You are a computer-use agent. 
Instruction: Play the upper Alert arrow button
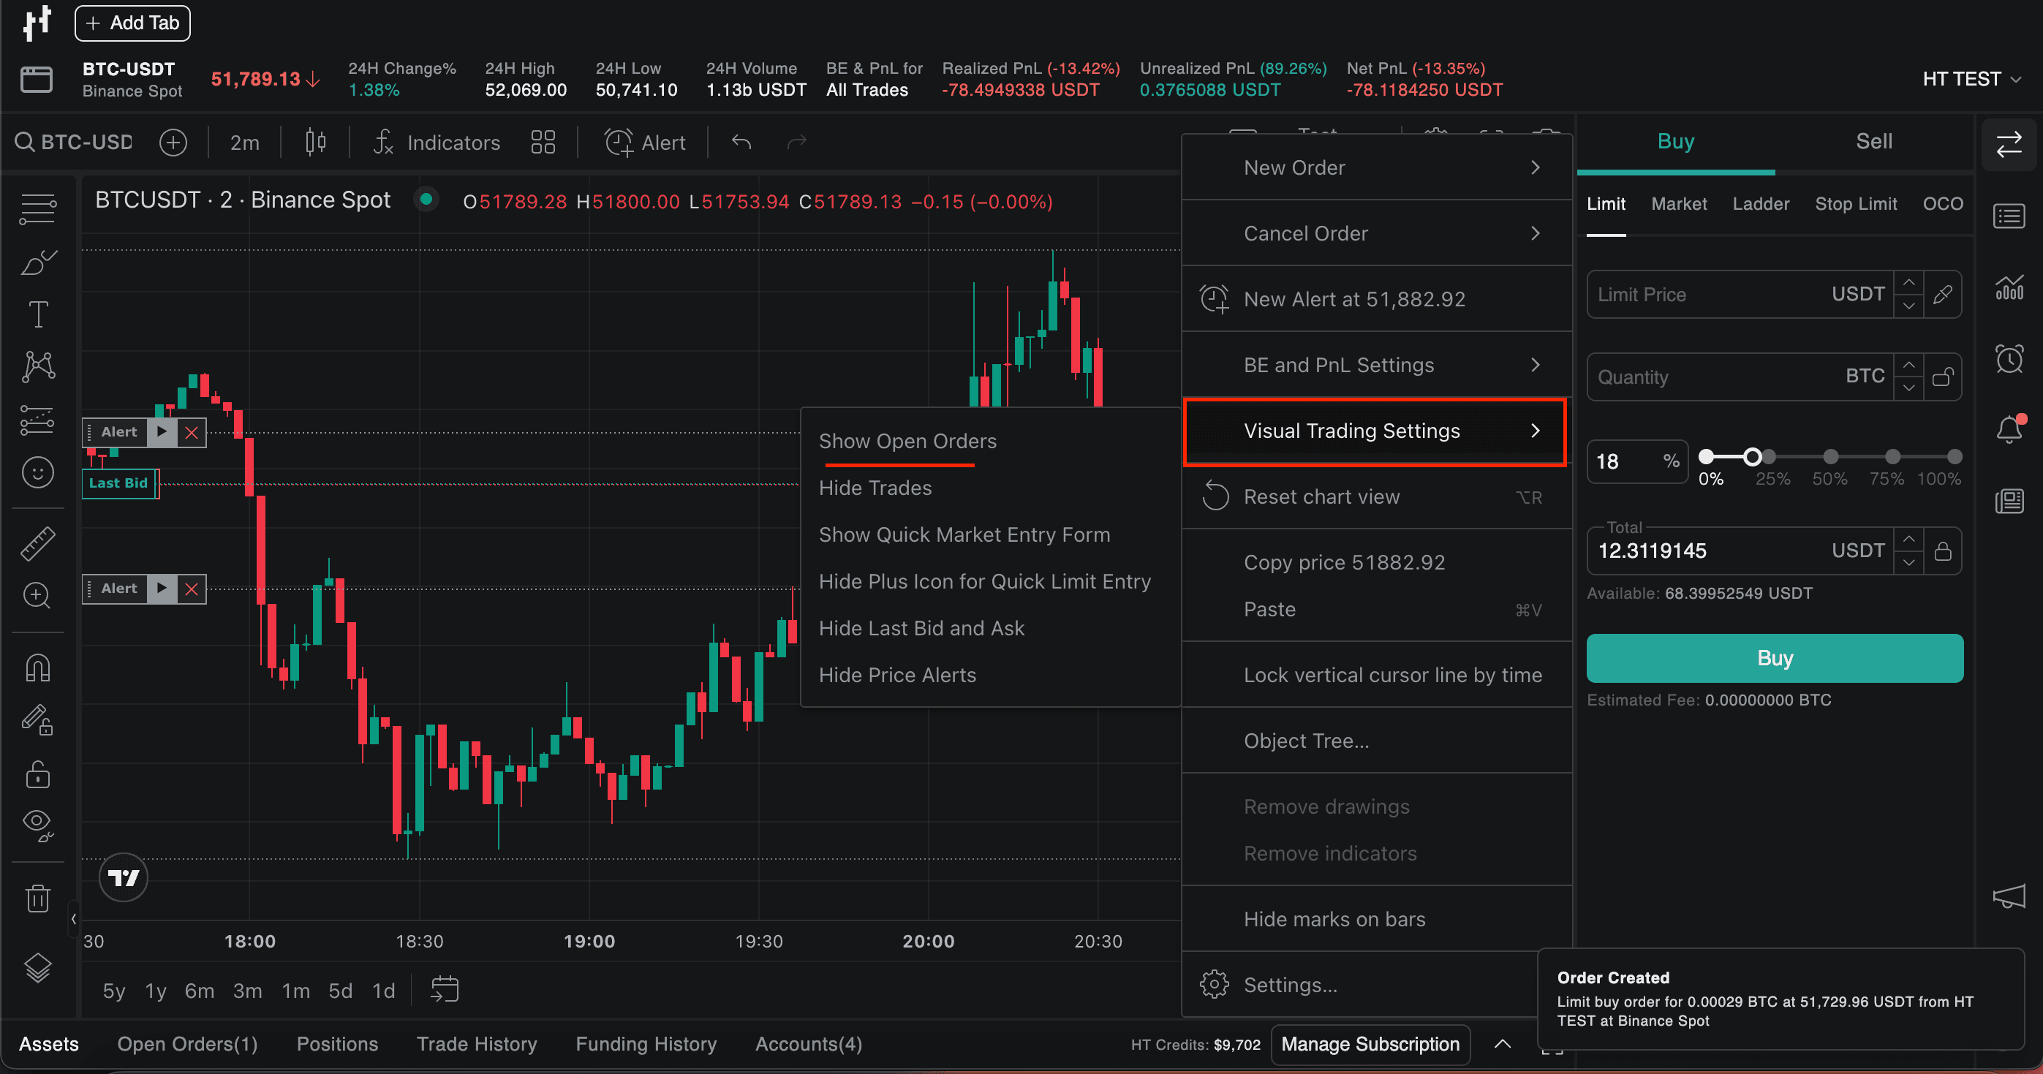tap(162, 431)
